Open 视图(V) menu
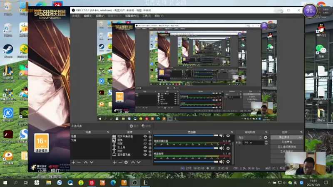 (x=100, y=16)
